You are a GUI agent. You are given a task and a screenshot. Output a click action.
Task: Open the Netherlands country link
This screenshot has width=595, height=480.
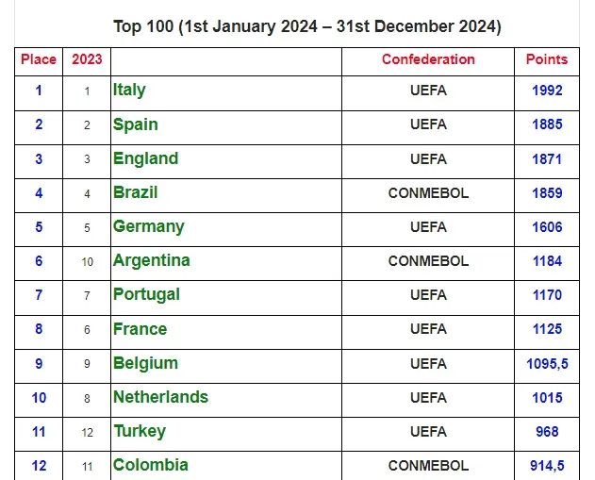160,397
